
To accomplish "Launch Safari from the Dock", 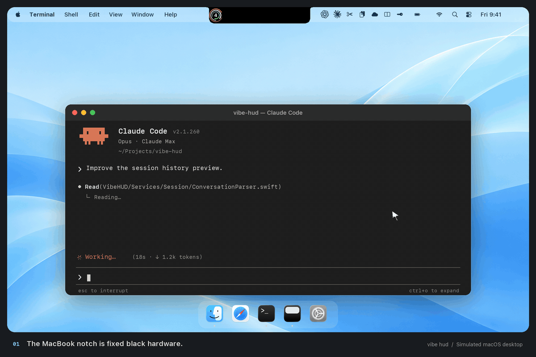I will click(240, 314).
